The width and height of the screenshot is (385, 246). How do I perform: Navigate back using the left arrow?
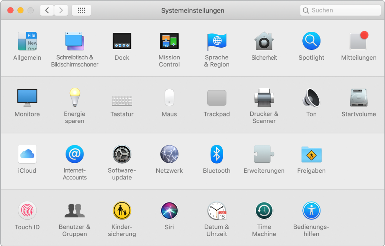coord(46,10)
